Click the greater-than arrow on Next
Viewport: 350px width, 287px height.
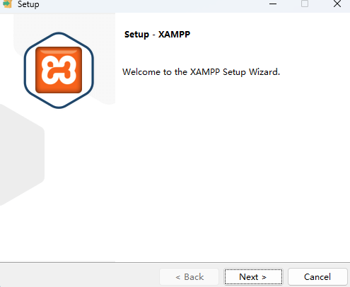pos(264,277)
